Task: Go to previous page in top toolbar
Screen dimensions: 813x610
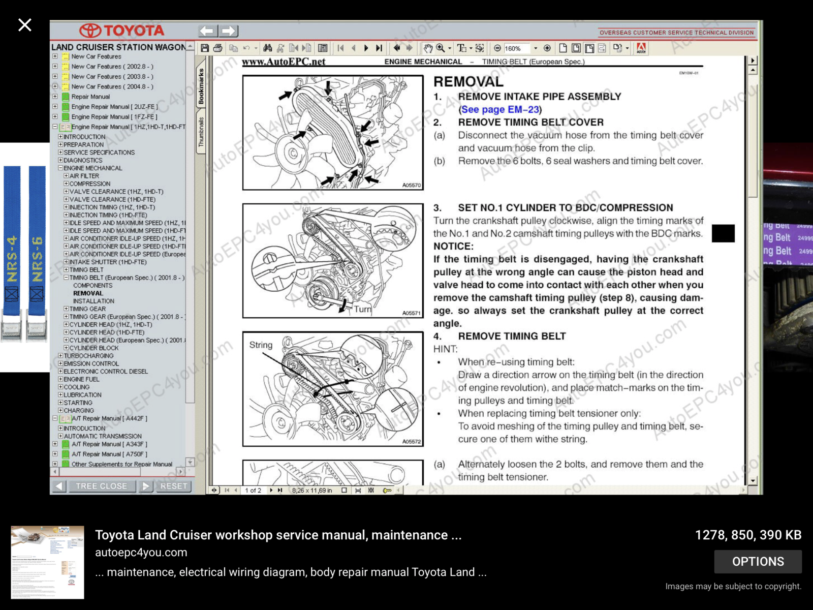Action: [x=353, y=48]
